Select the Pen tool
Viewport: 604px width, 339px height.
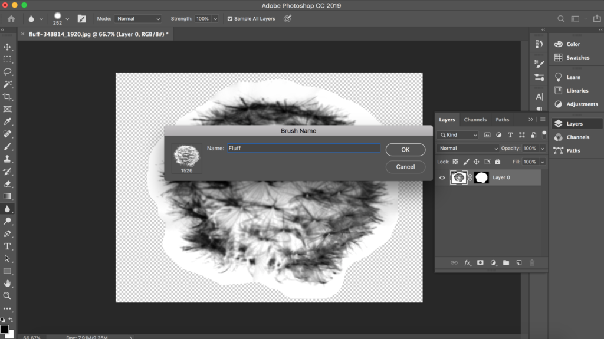[x=7, y=234]
